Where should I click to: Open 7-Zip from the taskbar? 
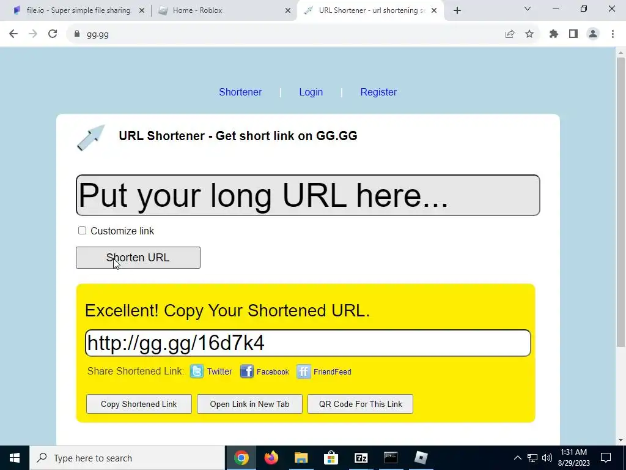361,458
